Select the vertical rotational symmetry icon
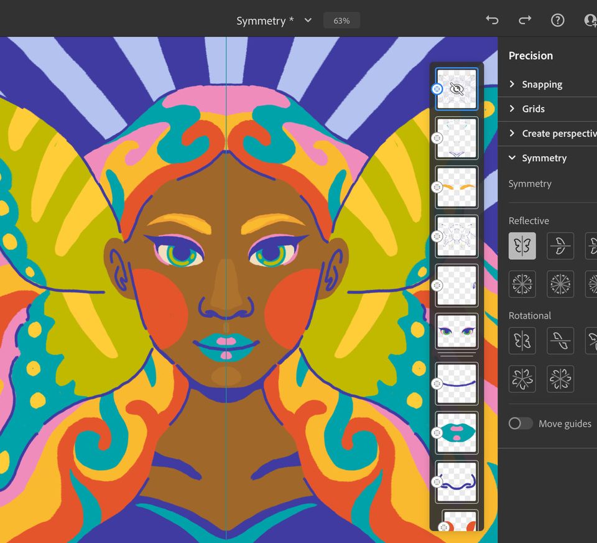 click(522, 341)
